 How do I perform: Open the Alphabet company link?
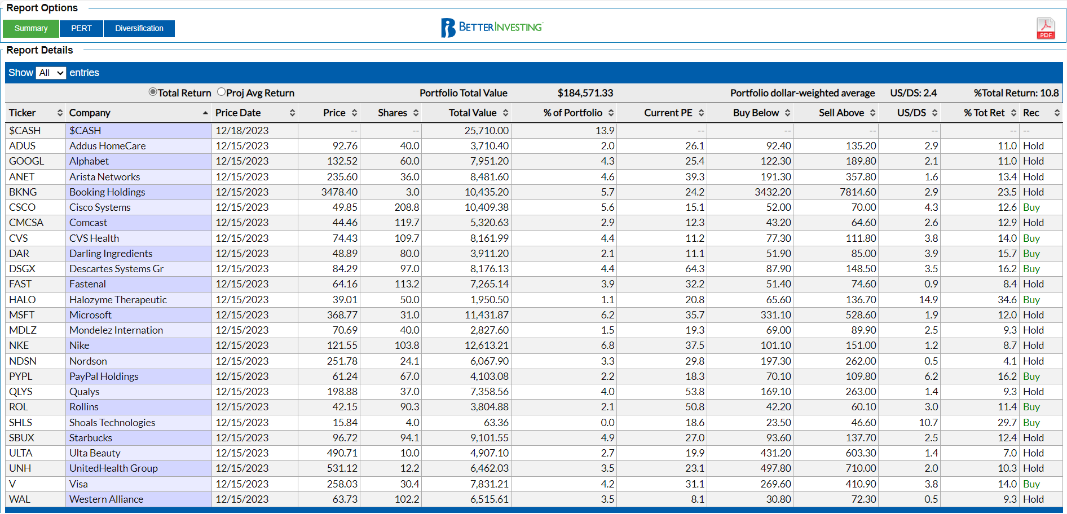89,161
